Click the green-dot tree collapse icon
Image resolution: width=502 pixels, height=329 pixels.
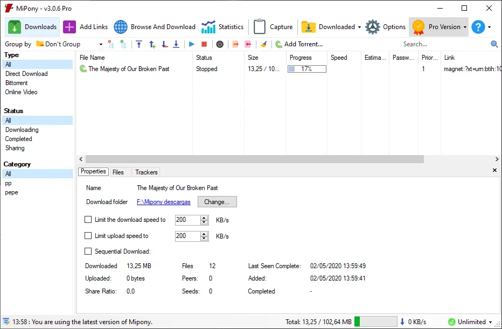pos(123,44)
